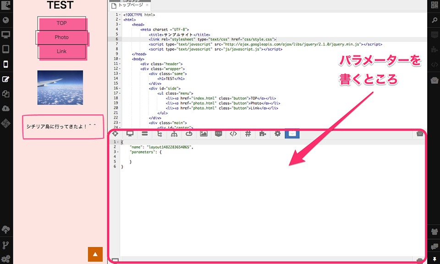This screenshot has height=264, width=440.
Task: Click the TEST heading in preview
Action: click(x=60, y=5)
